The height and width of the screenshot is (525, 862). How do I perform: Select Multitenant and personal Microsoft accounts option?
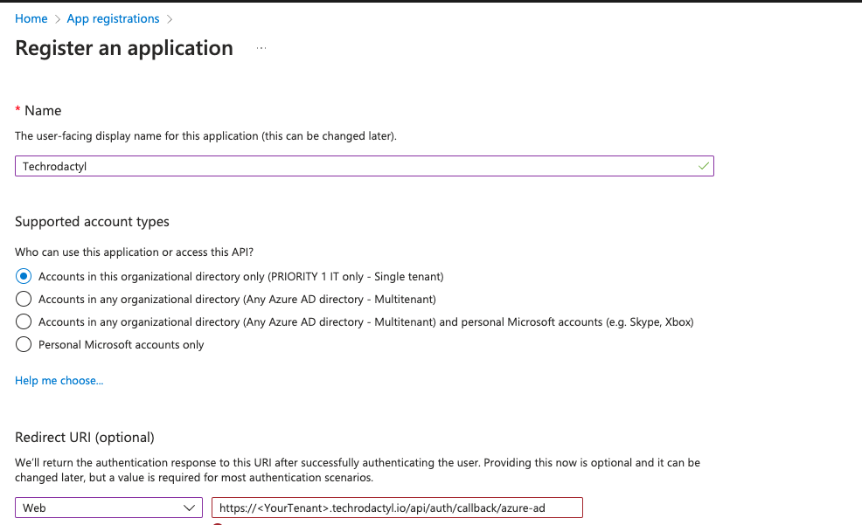coord(23,321)
